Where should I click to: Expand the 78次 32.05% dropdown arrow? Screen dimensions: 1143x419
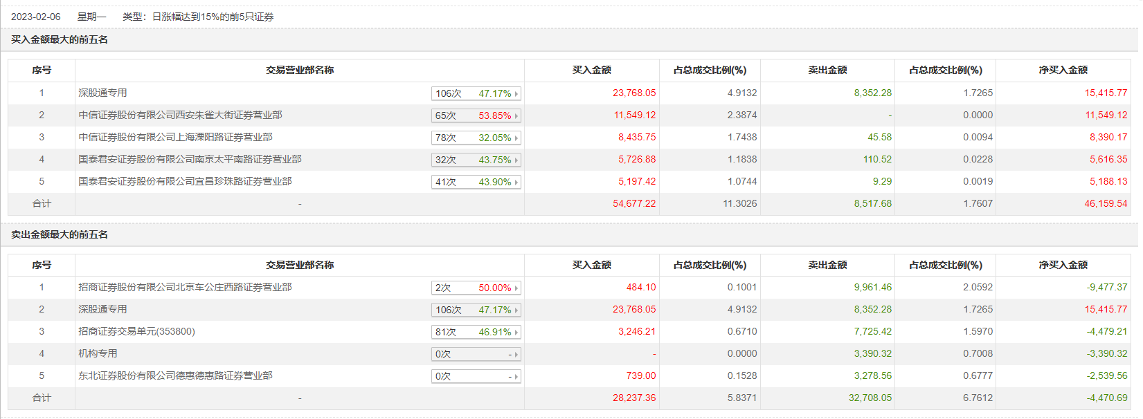point(516,138)
